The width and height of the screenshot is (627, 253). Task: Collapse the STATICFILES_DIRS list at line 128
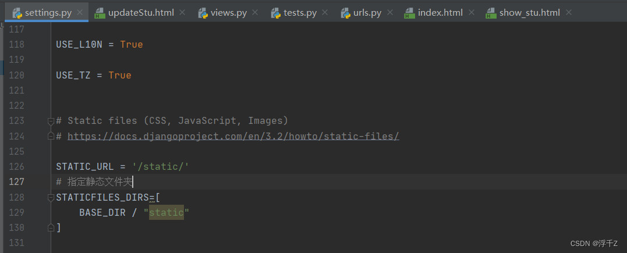[51, 197]
